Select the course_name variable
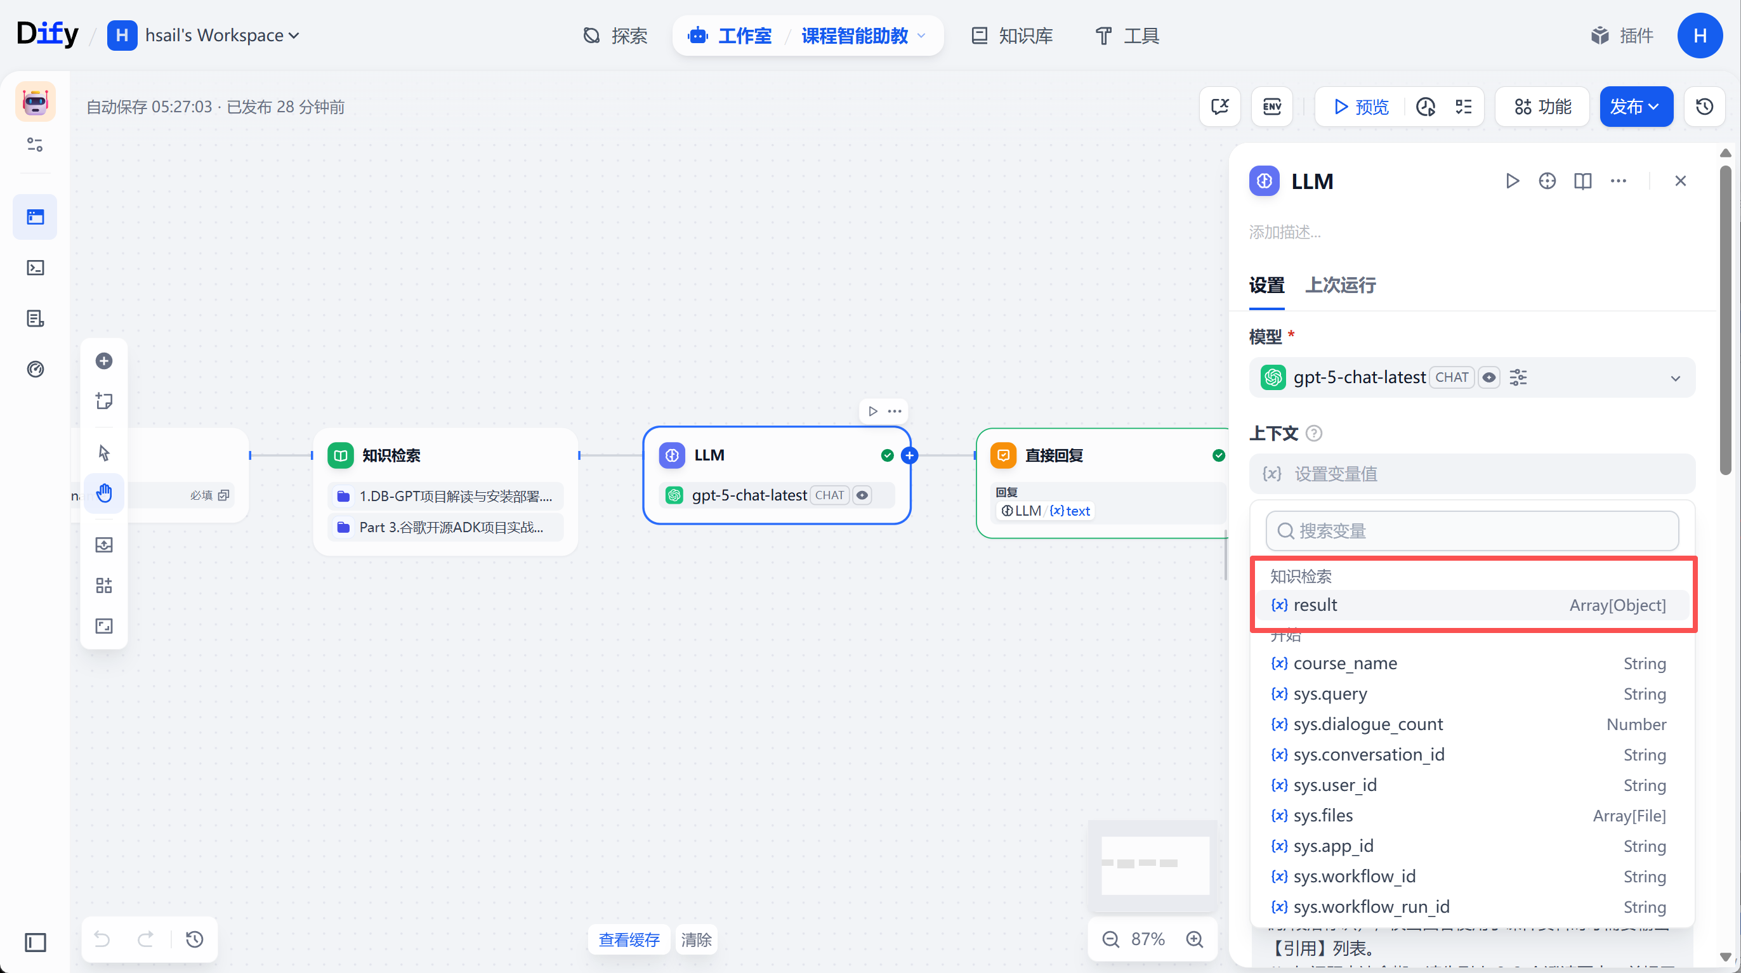 click(x=1472, y=663)
